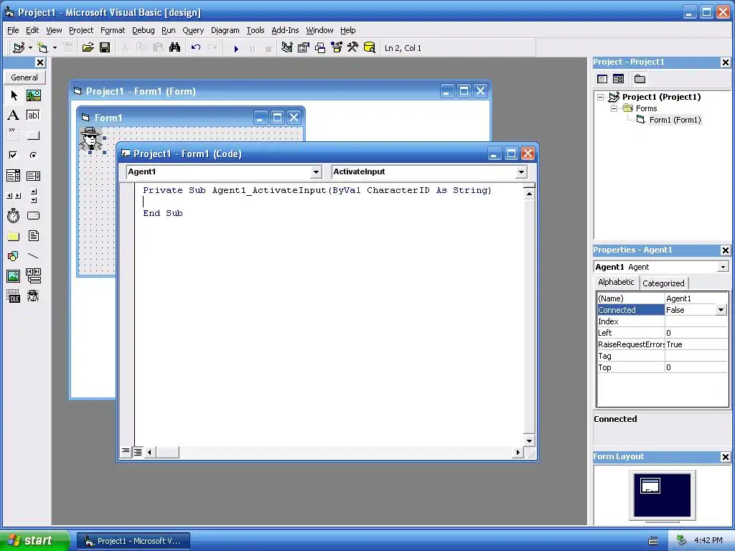Select the OptionButton control in the toolbox
The width and height of the screenshot is (735, 551).
point(33,155)
